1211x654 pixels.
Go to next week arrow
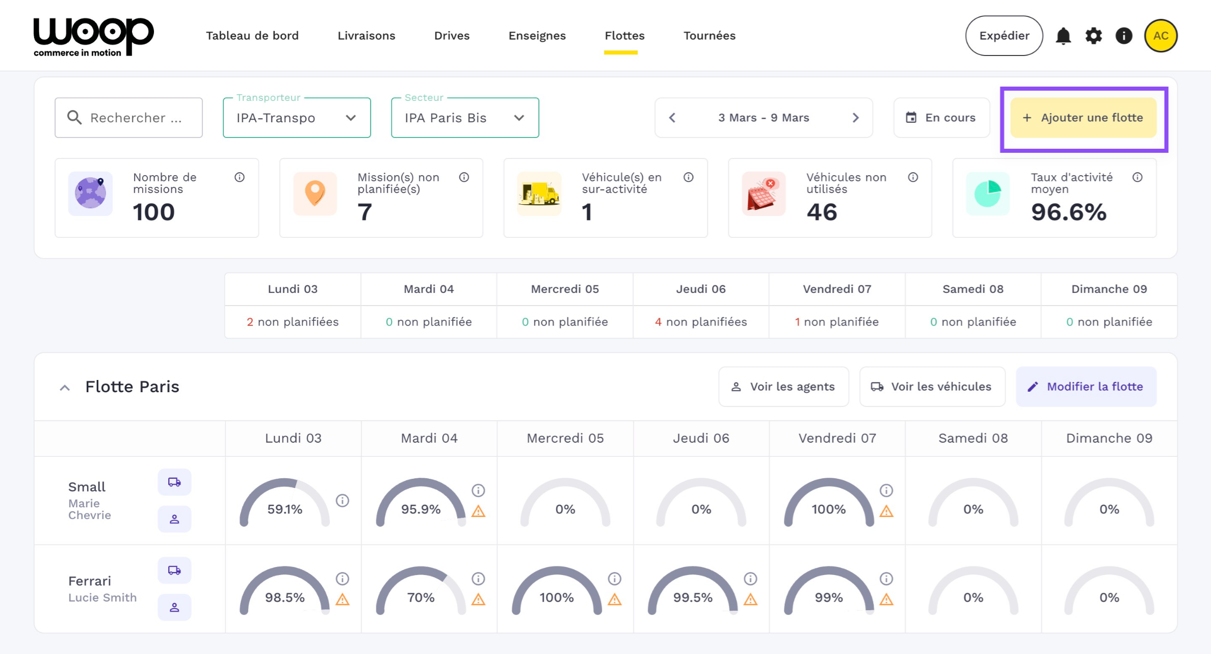(x=856, y=118)
